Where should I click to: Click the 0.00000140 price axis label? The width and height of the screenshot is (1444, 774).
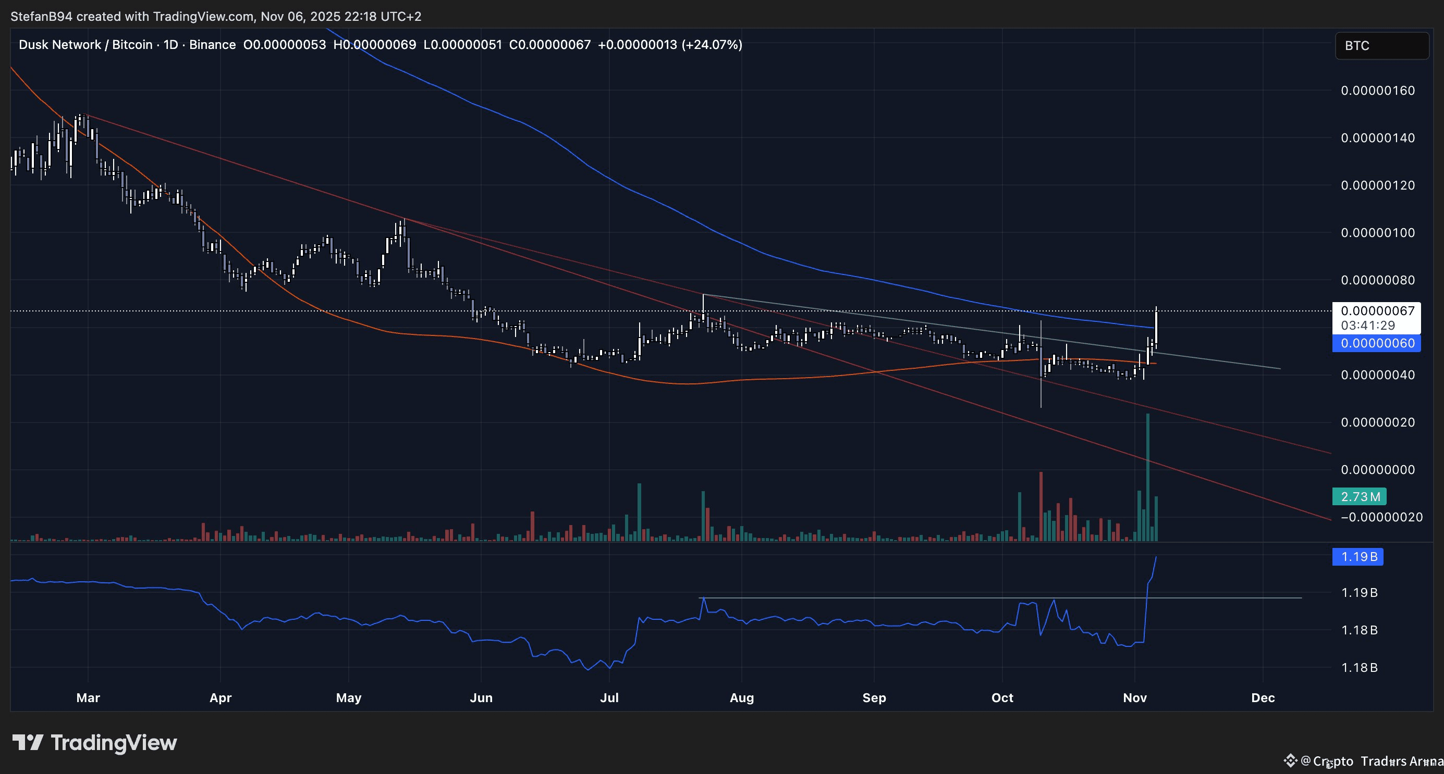[x=1378, y=138]
